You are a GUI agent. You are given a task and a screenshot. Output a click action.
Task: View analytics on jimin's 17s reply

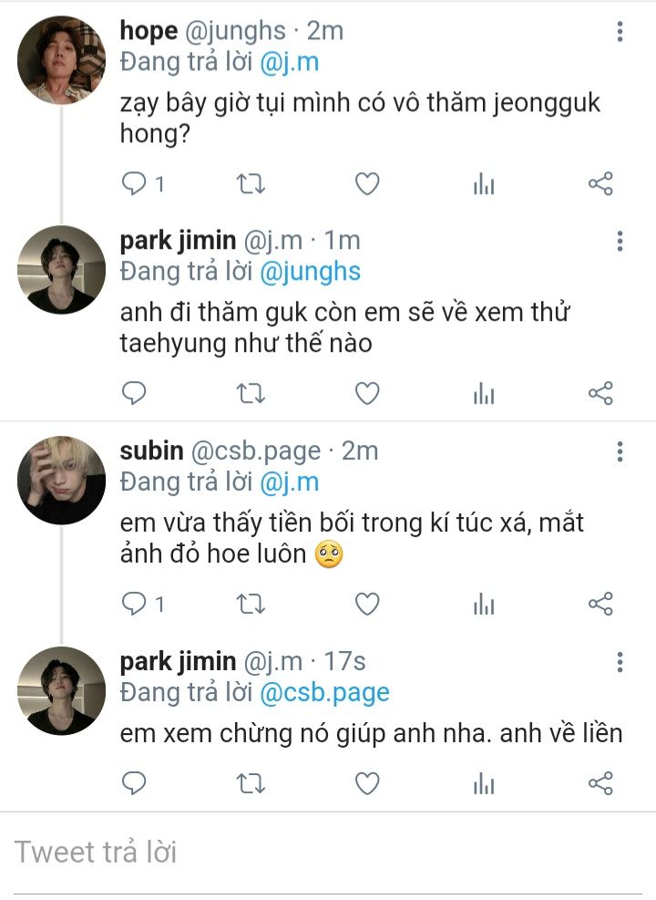tap(484, 783)
